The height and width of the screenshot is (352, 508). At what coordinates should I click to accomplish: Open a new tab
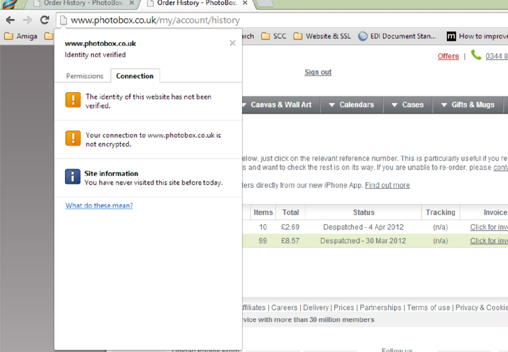click(265, 3)
